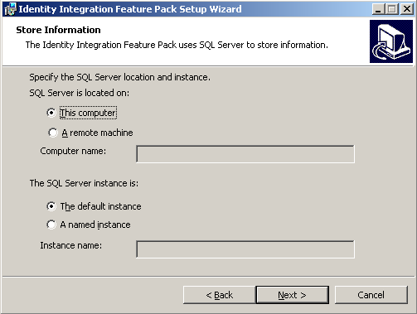Go to the Next wizard page

pos(293,295)
